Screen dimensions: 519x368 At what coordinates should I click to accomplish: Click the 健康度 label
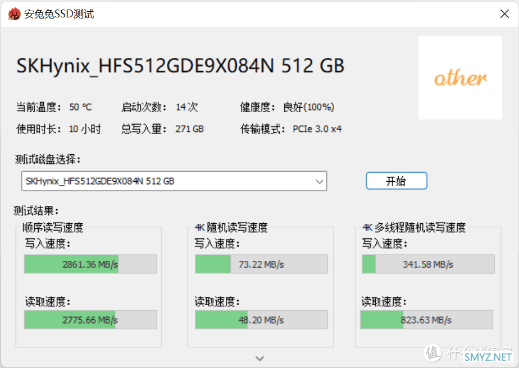point(257,107)
